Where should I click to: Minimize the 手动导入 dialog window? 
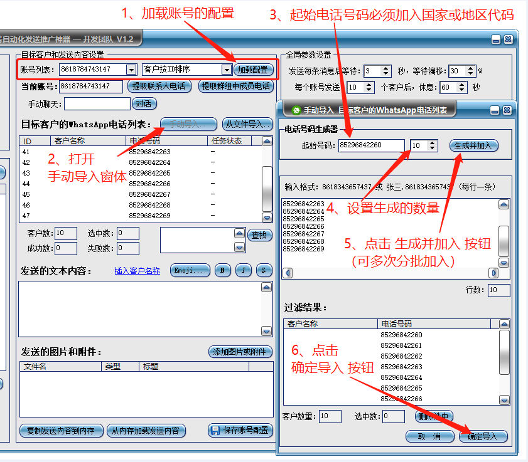[494, 110]
